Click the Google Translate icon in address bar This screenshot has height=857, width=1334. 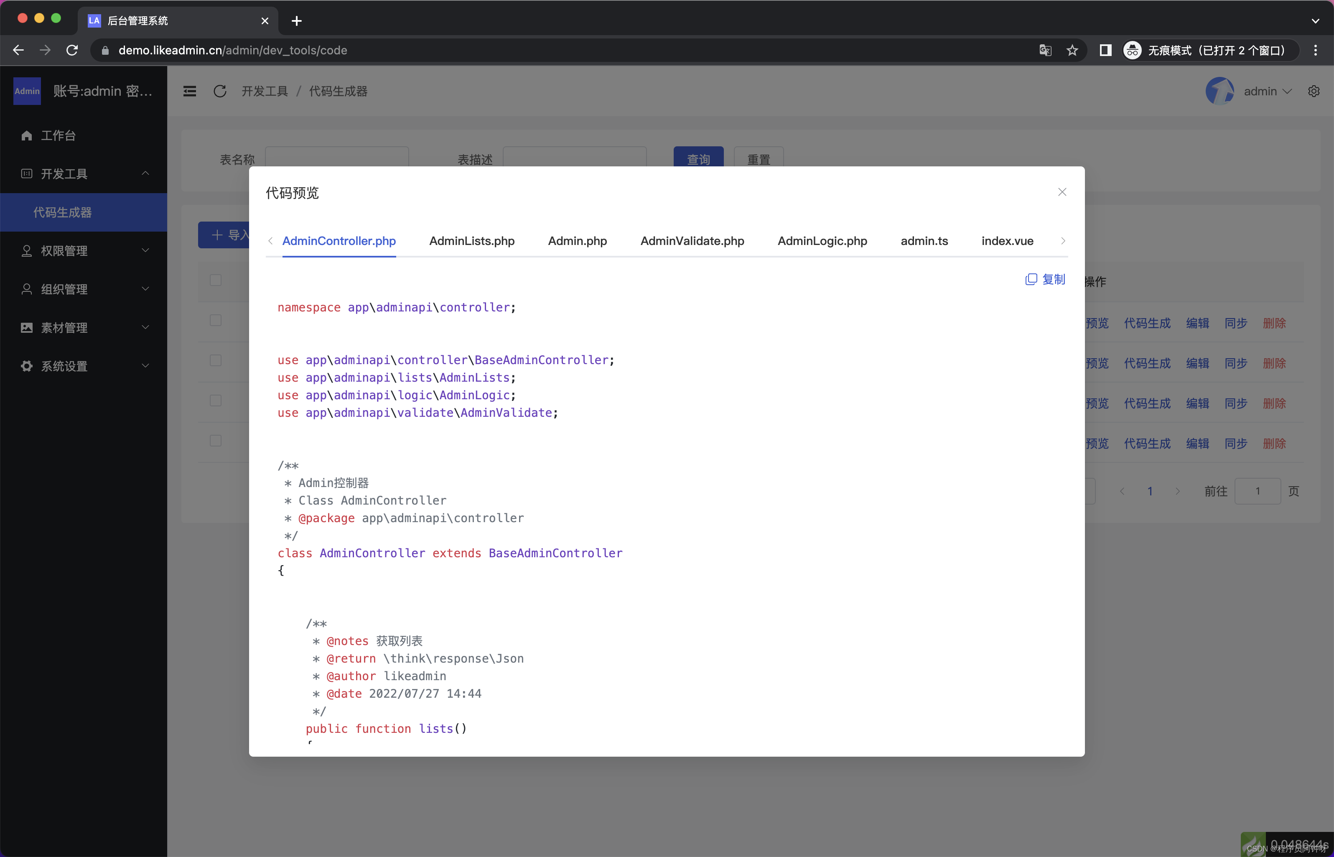(x=1045, y=51)
